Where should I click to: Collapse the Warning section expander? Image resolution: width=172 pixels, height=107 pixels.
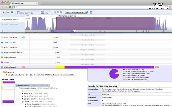pos(4,72)
